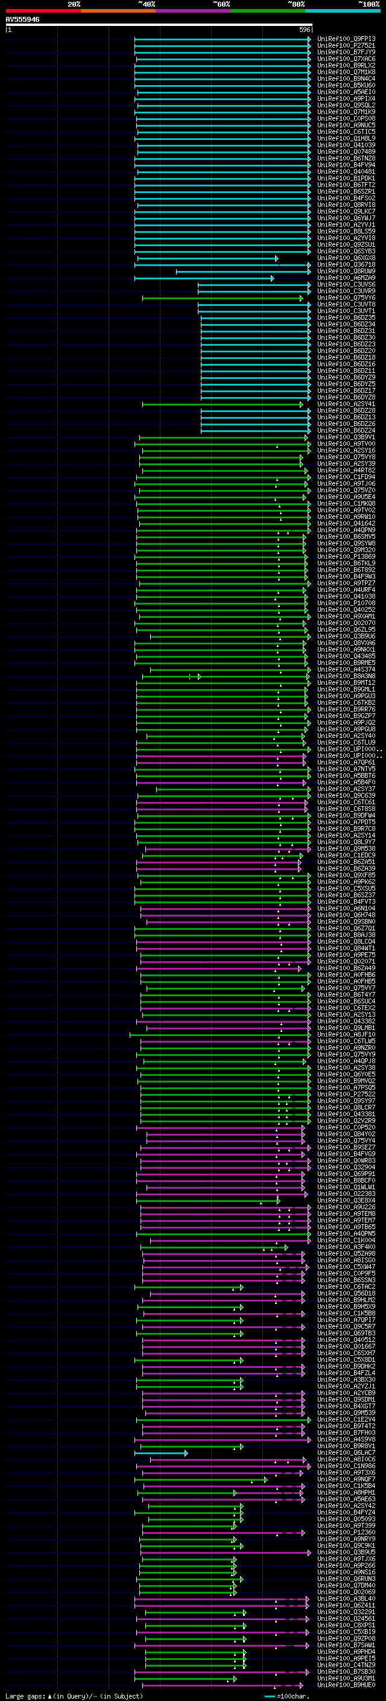
Task: Click label UniRef100_A9U5E4
Action: coord(346,497)
